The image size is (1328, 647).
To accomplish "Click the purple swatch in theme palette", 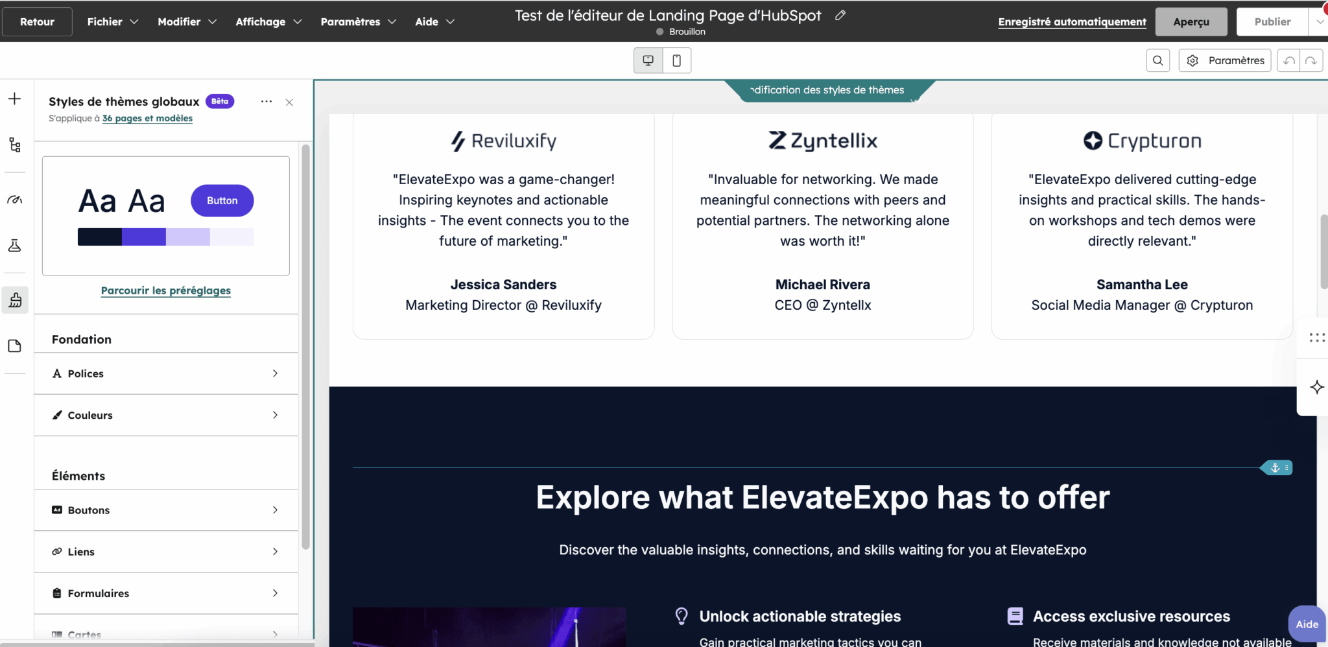I will 144,237.
